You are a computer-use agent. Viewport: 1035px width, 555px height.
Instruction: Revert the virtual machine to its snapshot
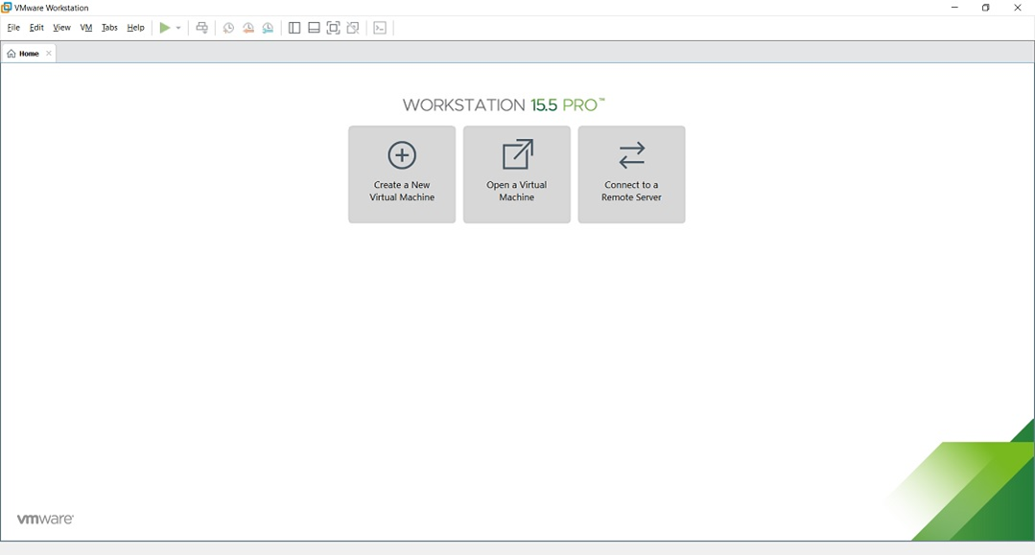[247, 27]
